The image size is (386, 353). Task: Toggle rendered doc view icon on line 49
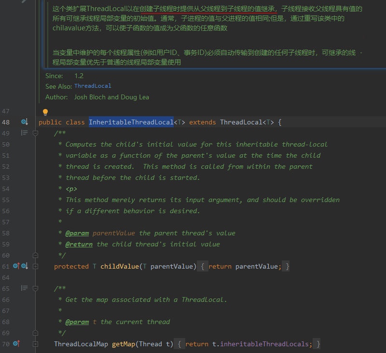tap(25, 133)
